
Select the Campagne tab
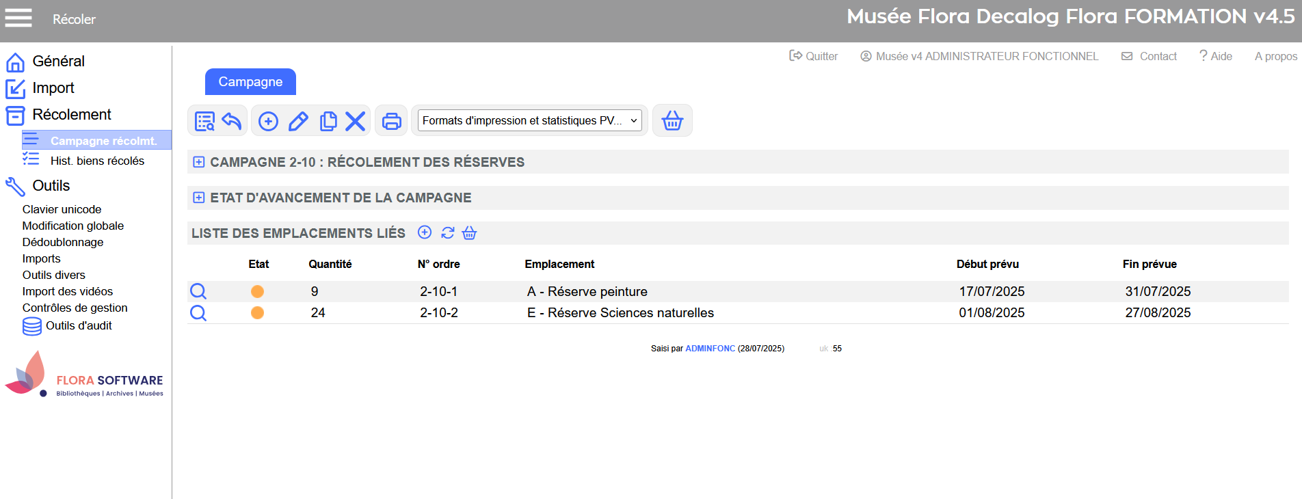pos(250,82)
